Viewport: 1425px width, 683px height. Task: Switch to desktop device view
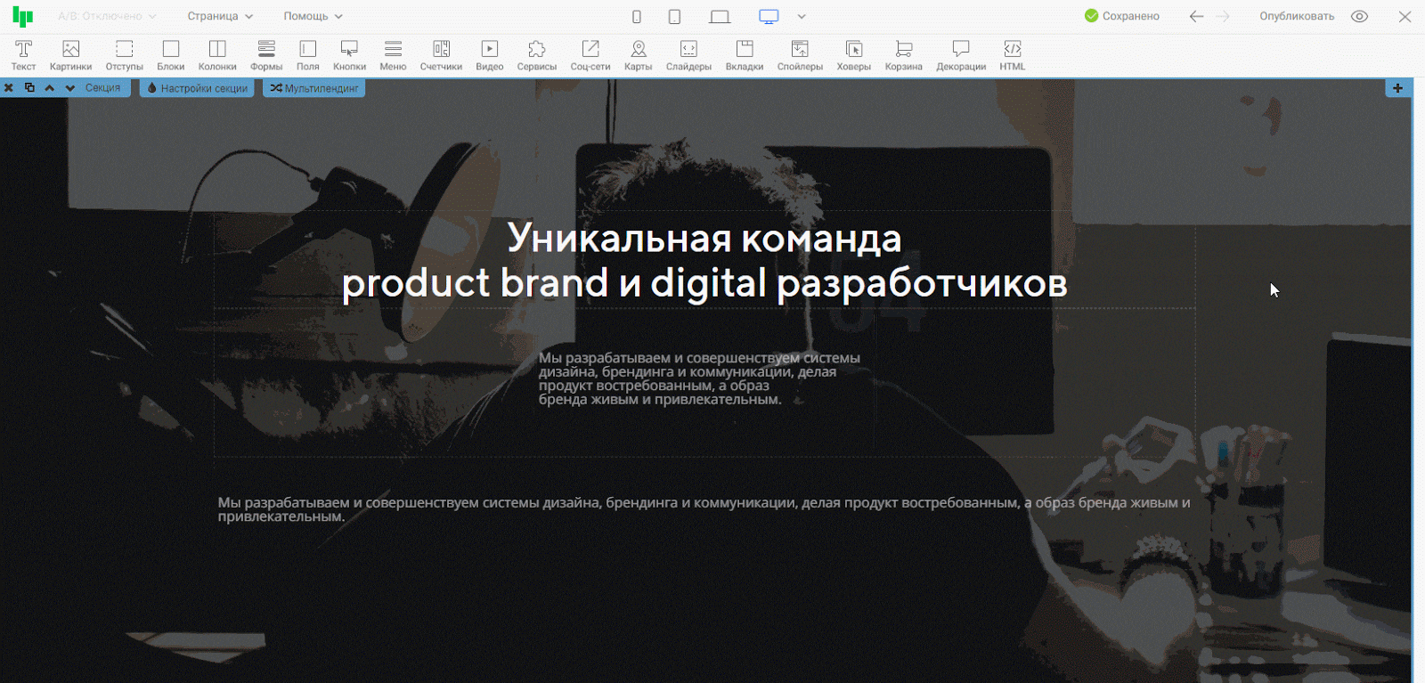(769, 16)
